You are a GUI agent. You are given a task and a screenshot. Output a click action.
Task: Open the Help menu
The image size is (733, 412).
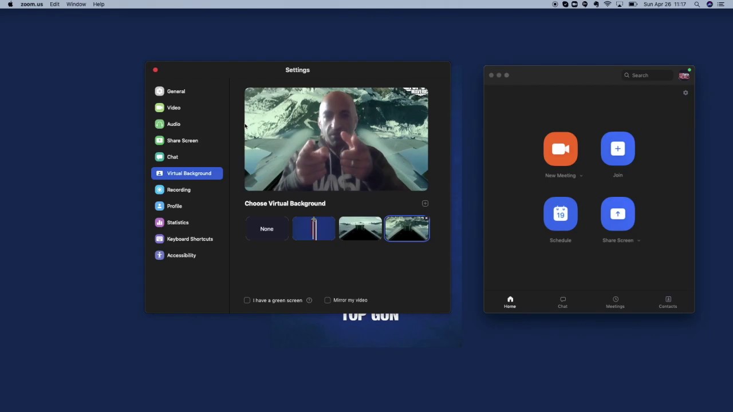98,4
